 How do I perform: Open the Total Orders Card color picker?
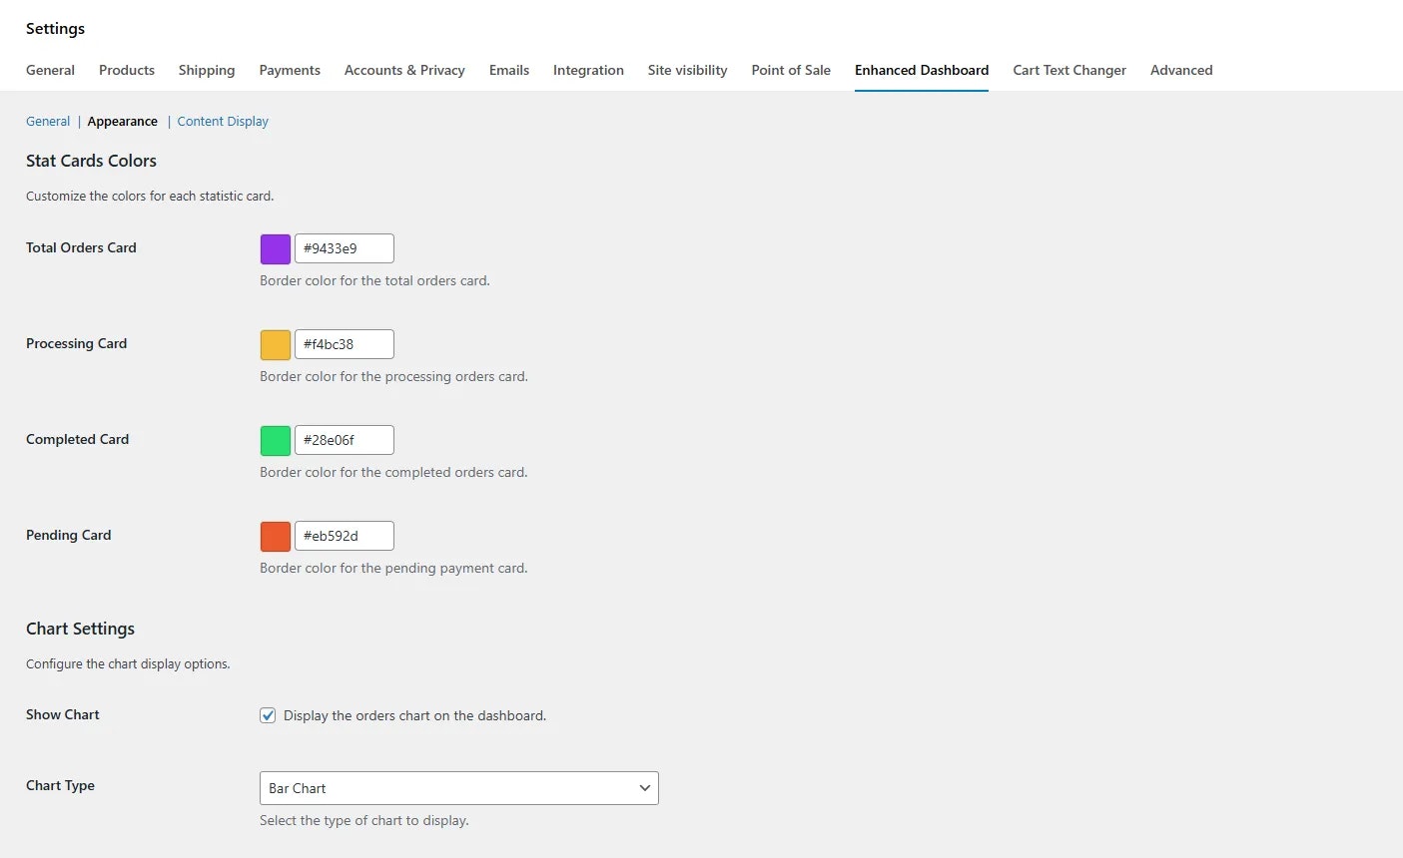pos(275,248)
